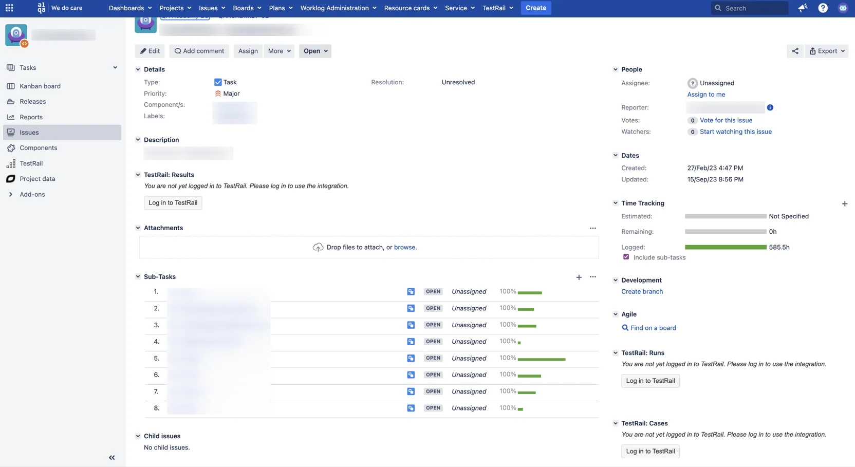Collapse the Development section
The width and height of the screenshot is (855, 467).
pos(615,280)
